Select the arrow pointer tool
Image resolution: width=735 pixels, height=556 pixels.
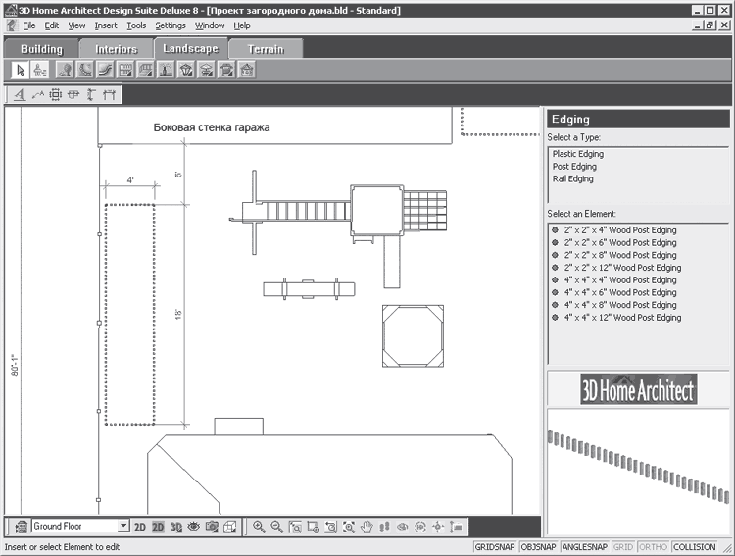[x=21, y=71]
